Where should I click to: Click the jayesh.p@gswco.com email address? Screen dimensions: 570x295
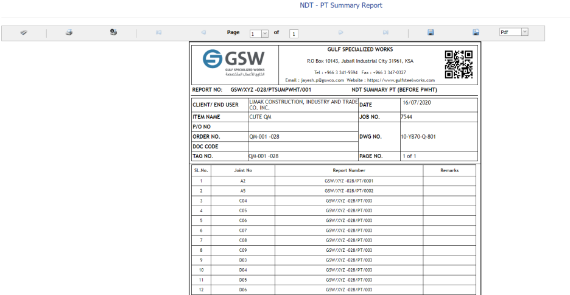tap(322, 80)
